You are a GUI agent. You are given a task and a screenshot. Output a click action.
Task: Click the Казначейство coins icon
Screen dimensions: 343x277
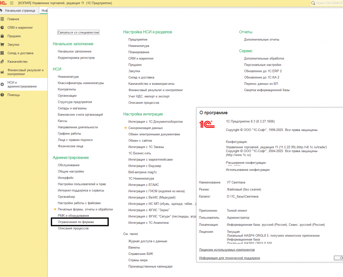[2, 62]
